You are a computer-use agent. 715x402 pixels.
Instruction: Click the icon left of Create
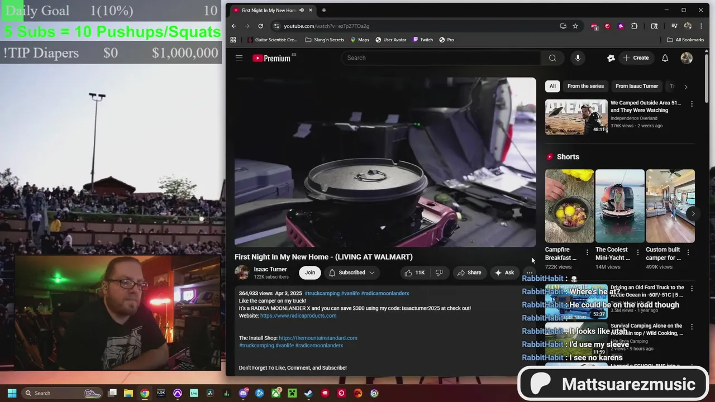(611, 58)
